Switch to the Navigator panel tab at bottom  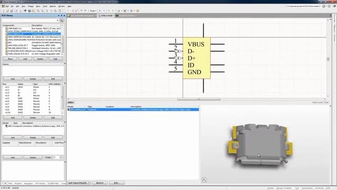point(28,184)
